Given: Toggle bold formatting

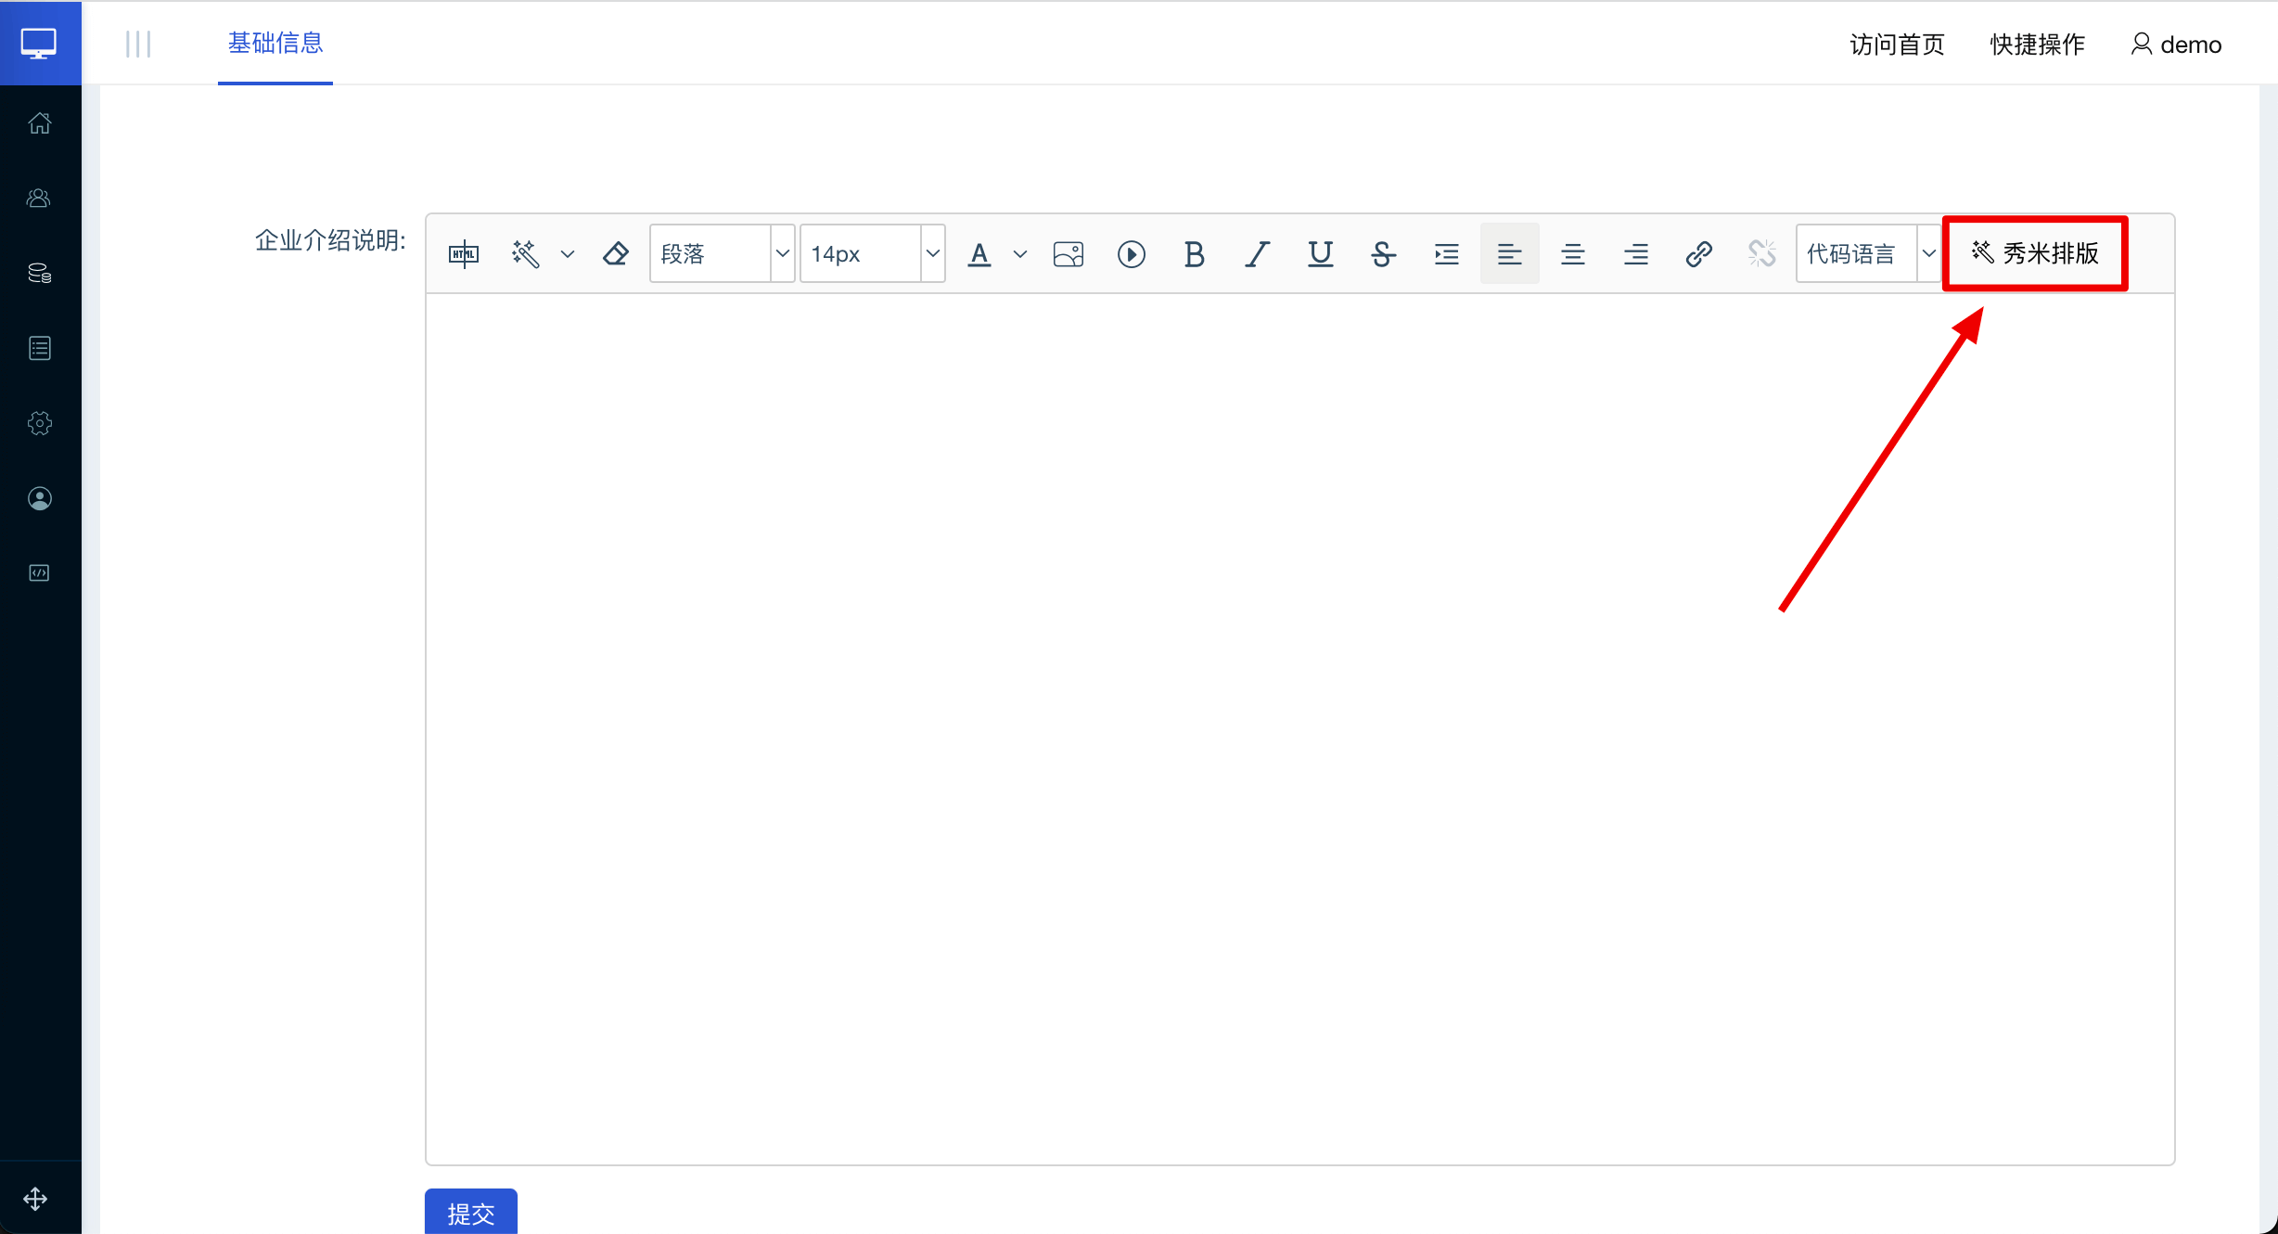Looking at the screenshot, I should point(1194,254).
